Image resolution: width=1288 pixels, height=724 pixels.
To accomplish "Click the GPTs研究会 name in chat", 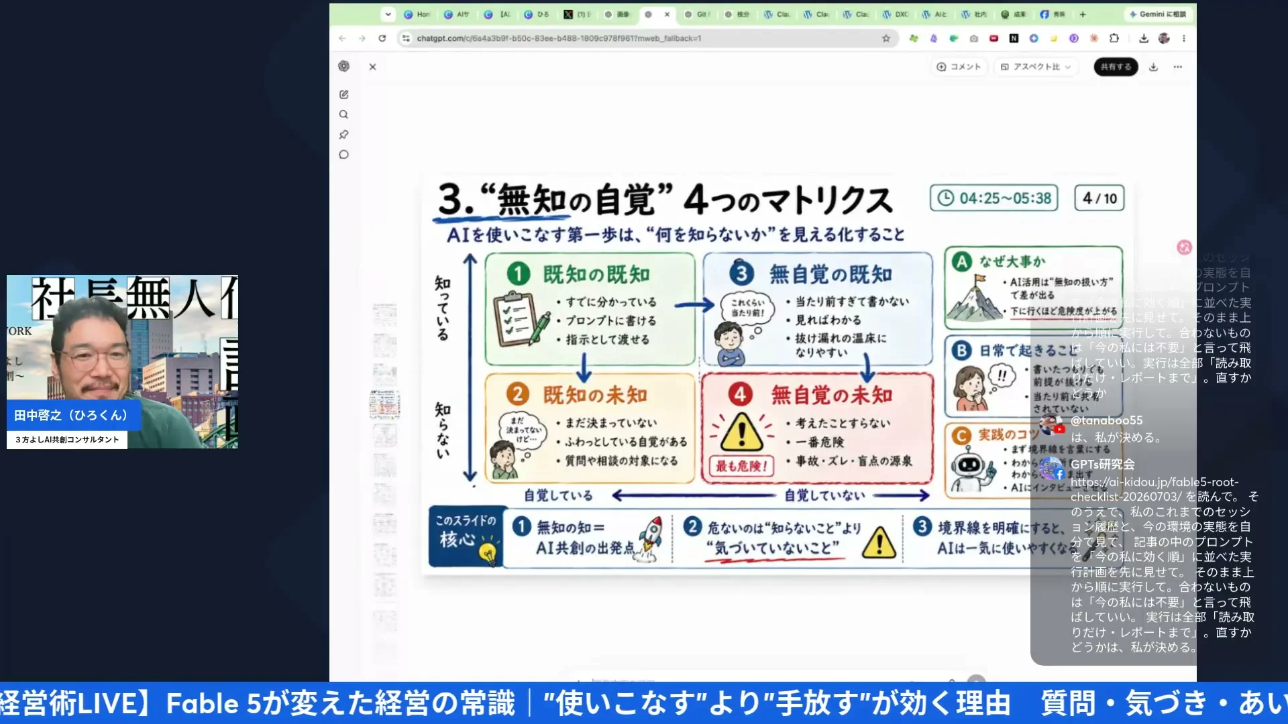I will 1102,464.
